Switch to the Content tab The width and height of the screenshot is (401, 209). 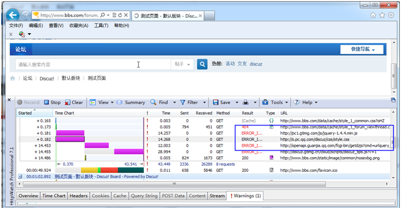tap(197, 196)
